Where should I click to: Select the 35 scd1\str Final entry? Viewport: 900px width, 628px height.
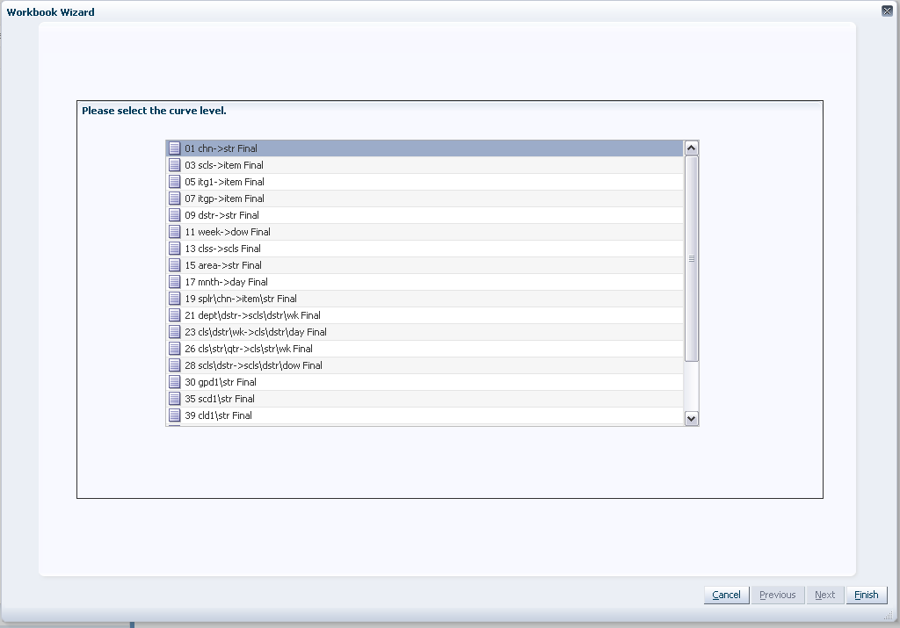click(425, 398)
